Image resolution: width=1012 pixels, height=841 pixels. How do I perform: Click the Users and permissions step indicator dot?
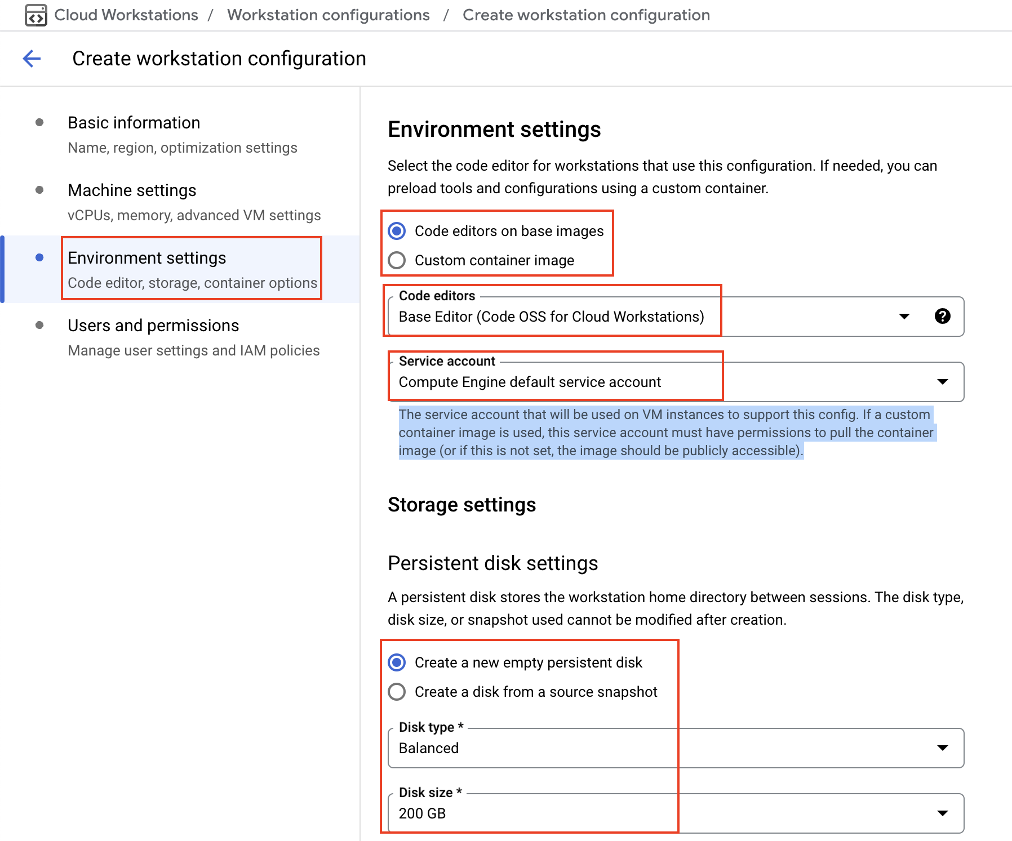pyautogui.click(x=39, y=323)
